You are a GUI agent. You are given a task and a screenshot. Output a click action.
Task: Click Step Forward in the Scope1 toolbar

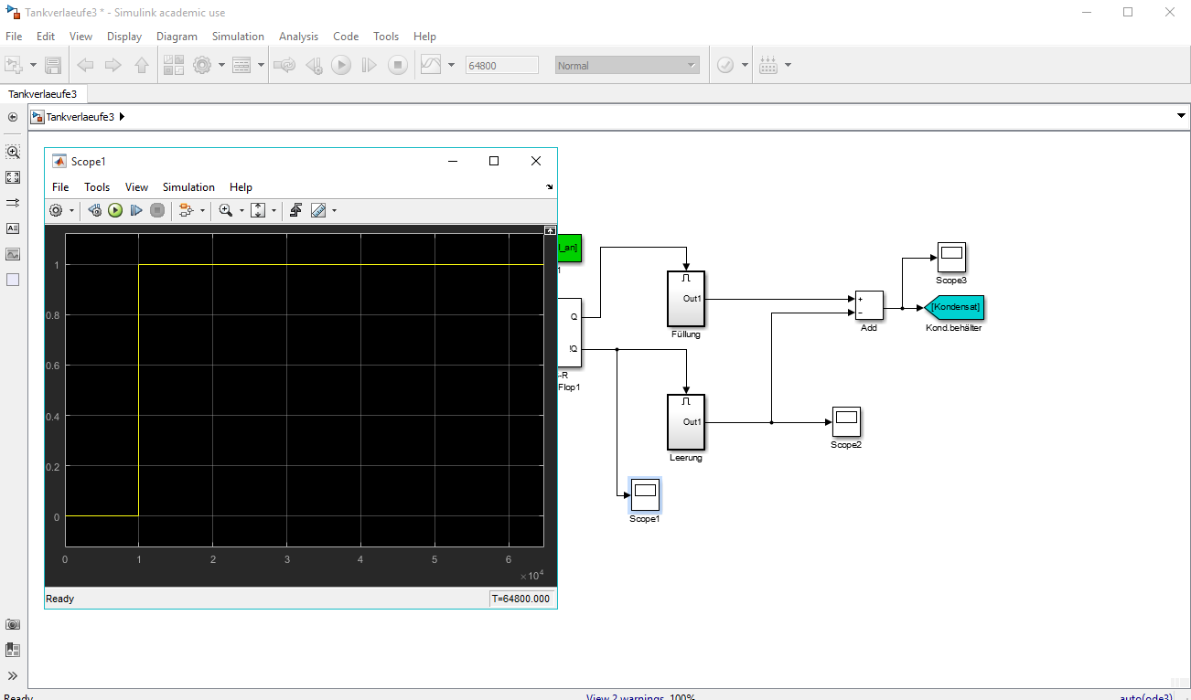(x=136, y=210)
